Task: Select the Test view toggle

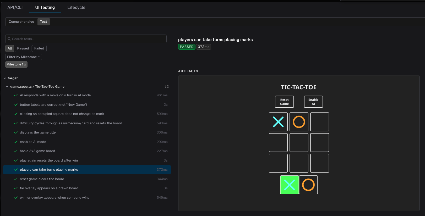Action: coord(43,22)
